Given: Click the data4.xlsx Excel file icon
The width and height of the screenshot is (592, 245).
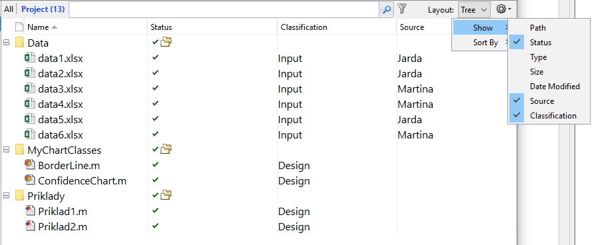Looking at the screenshot, I should pos(30,104).
